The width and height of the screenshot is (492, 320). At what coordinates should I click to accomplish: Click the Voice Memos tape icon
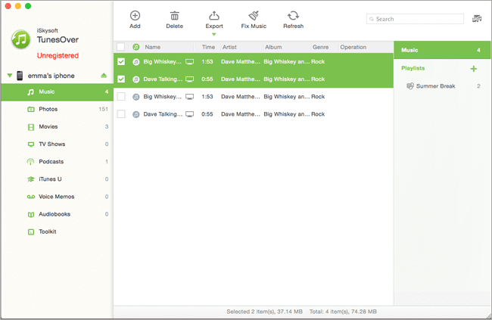tap(31, 197)
